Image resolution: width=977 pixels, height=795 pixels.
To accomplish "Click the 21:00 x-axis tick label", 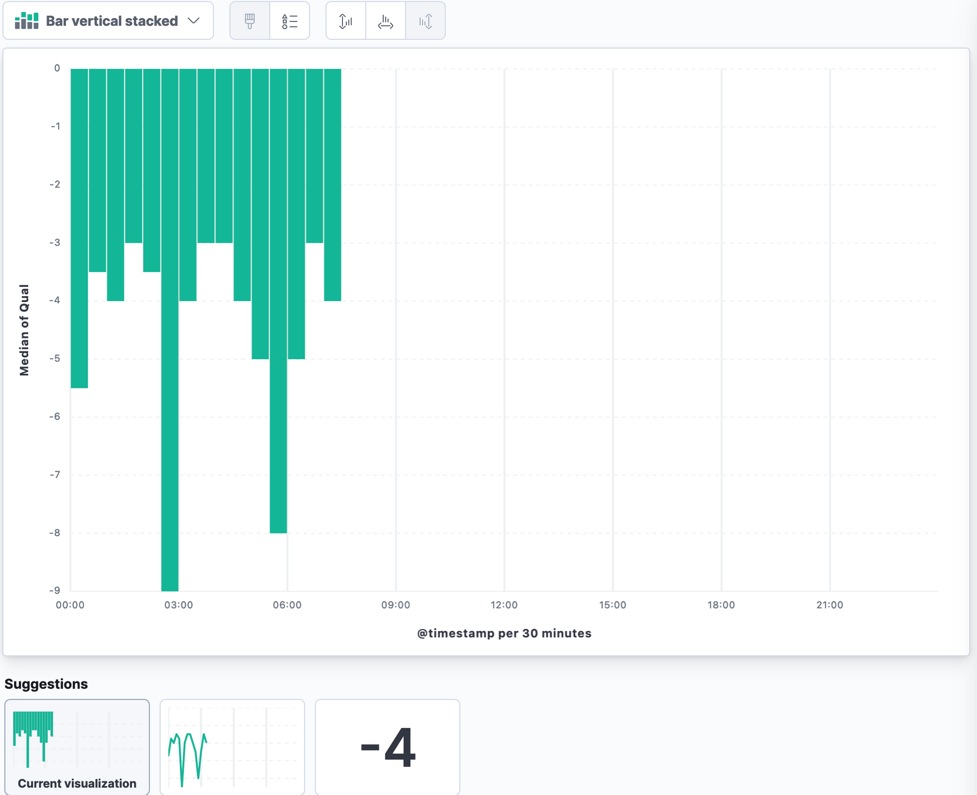I will coord(829,605).
